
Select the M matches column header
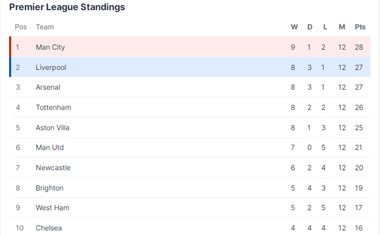click(342, 27)
